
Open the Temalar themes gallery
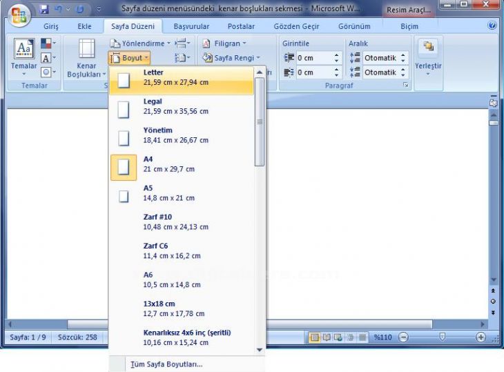pos(23,57)
